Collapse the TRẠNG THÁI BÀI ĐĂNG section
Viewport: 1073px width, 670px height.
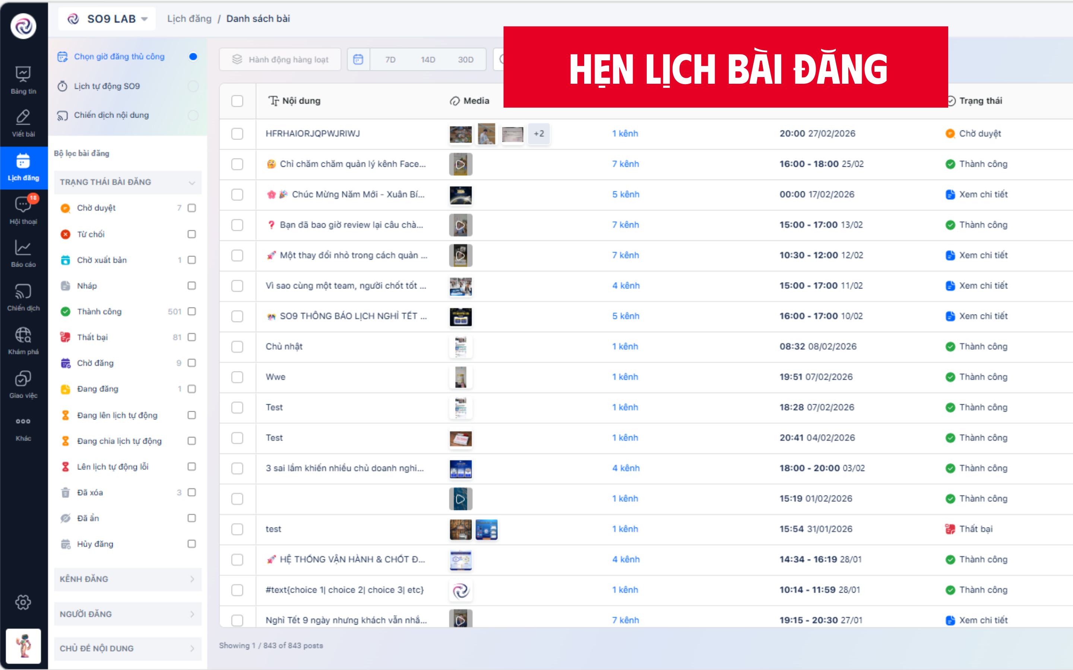[128, 182]
